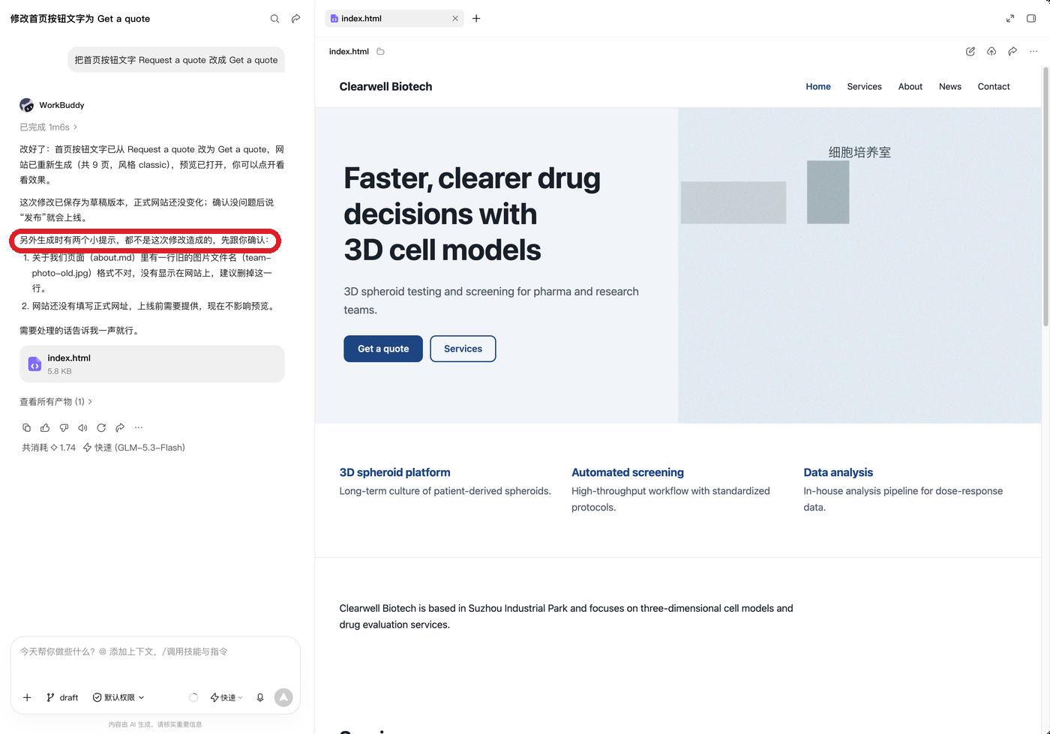Regenerate the WorkBuddy response
The height and width of the screenshot is (734, 1050).
(x=101, y=427)
